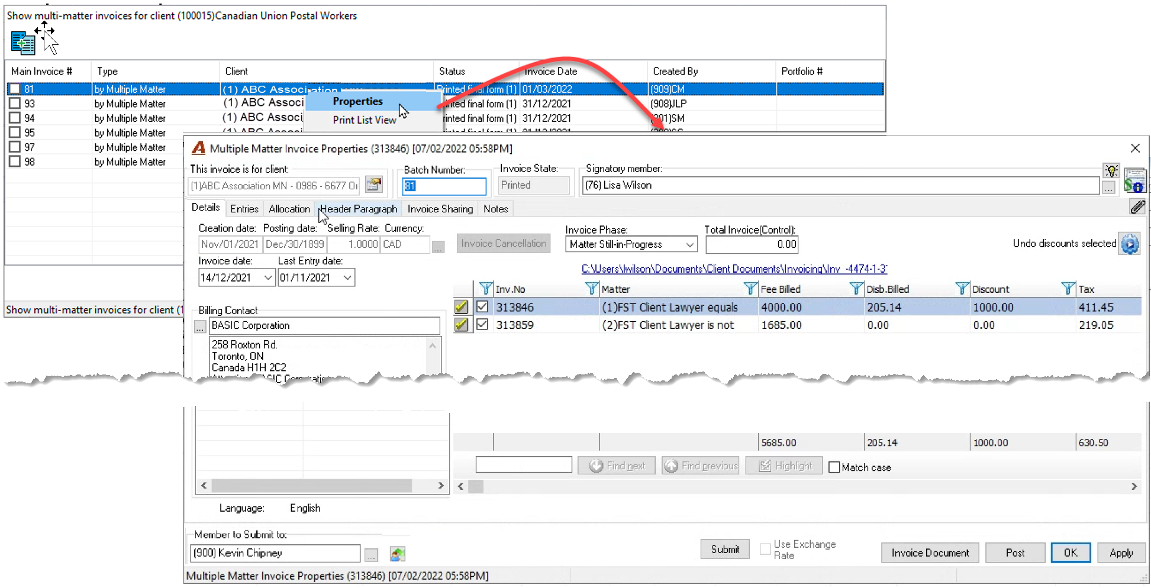Viewport: 1151px width, 588px height.
Task: Open the invoice document file path link
Action: (734, 269)
